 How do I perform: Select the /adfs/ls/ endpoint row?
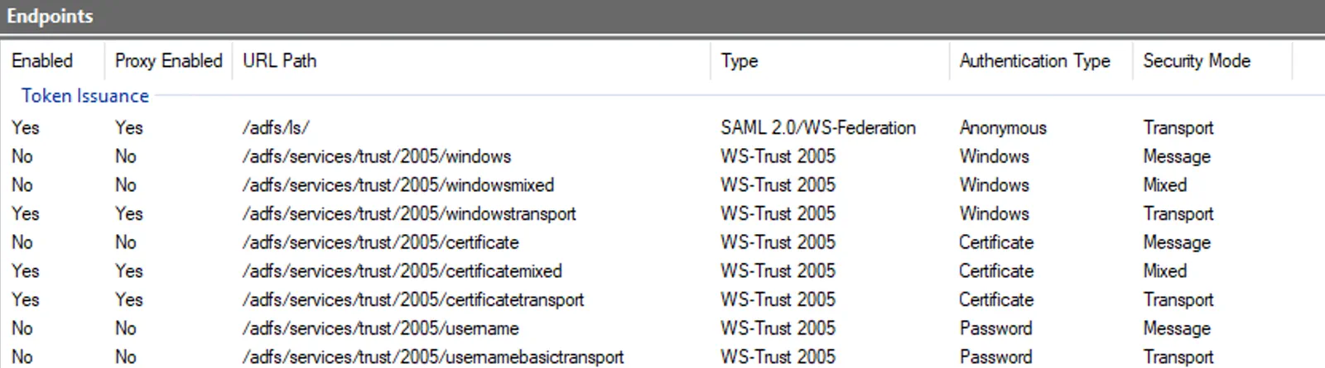pyautogui.click(x=662, y=127)
